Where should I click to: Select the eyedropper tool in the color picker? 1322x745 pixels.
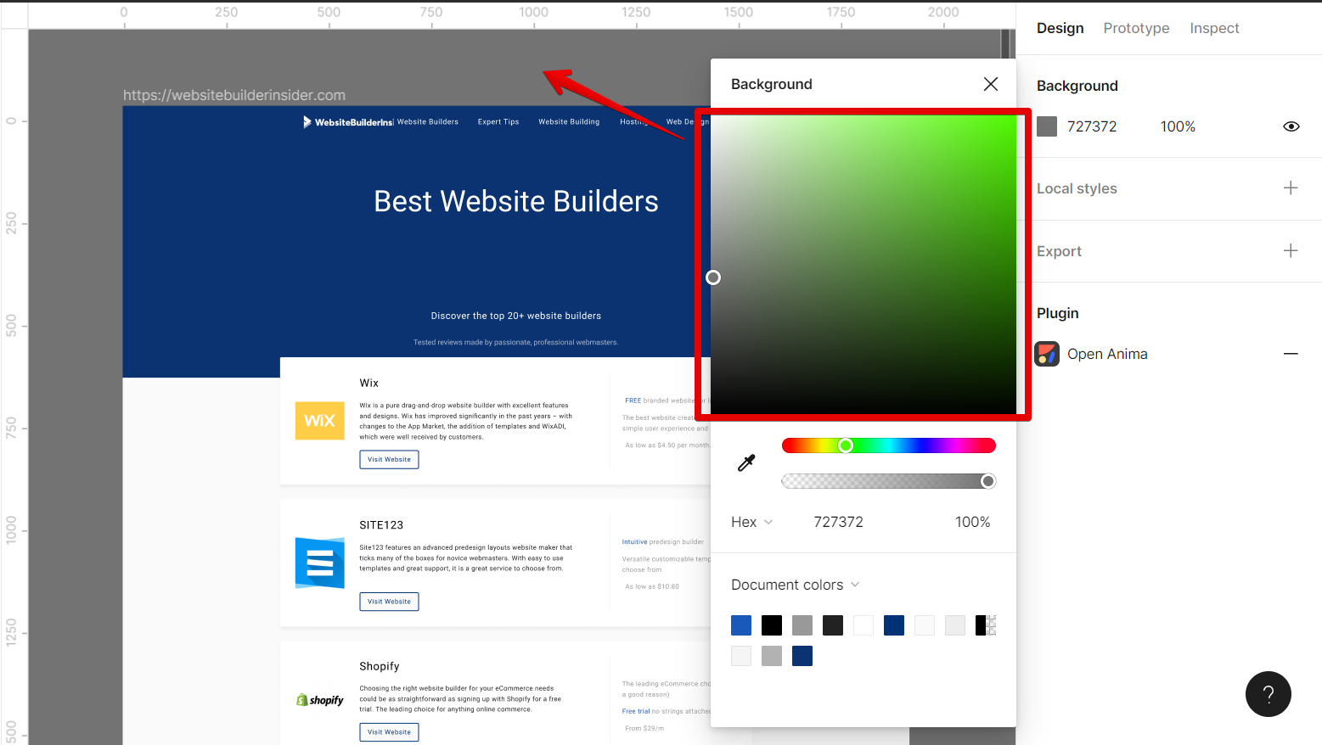[x=746, y=462]
